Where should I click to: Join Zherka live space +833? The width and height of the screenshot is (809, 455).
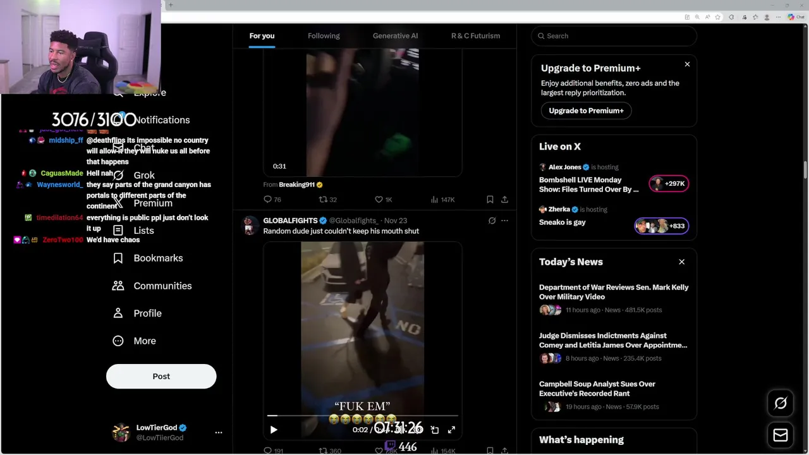click(x=662, y=226)
